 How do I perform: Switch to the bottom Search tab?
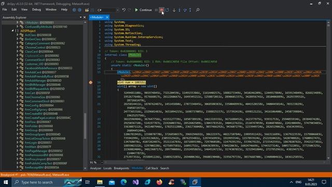(x=164, y=168)
